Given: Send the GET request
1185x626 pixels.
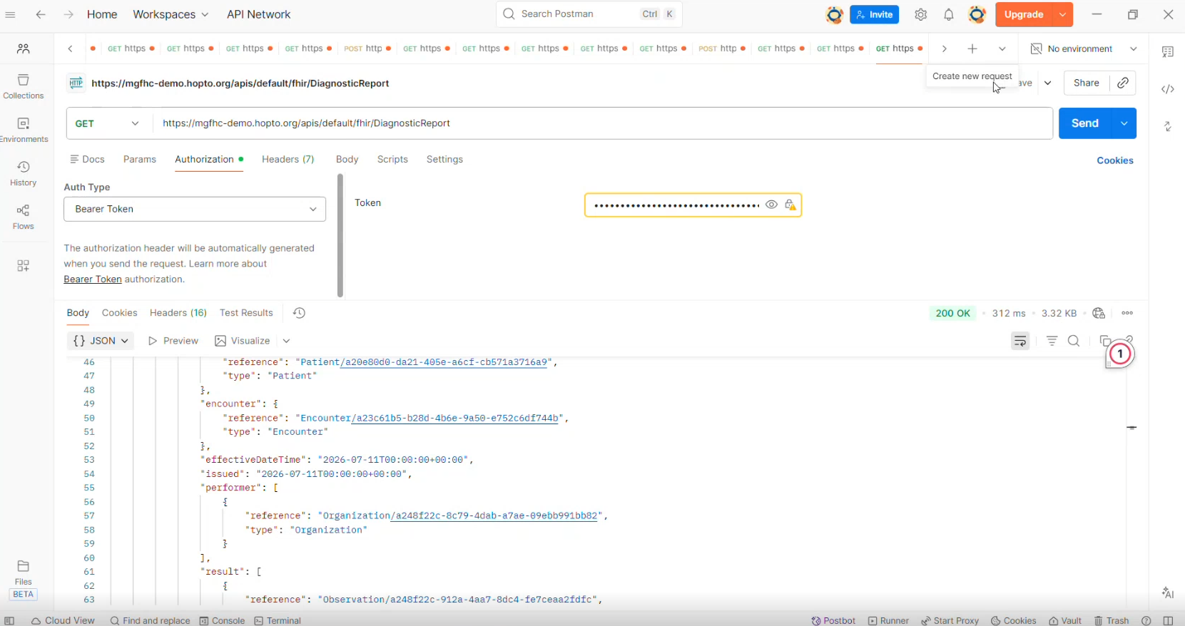Looking at the screenshot, I should point(1085,123).
